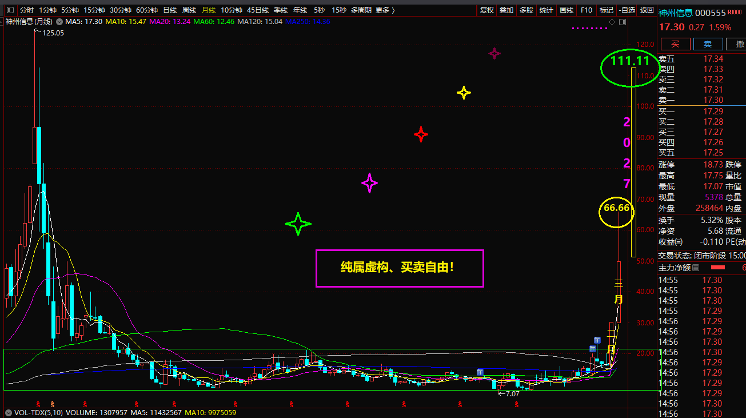Click the 买一 bid price 17.29

click(x=713, y=112)
